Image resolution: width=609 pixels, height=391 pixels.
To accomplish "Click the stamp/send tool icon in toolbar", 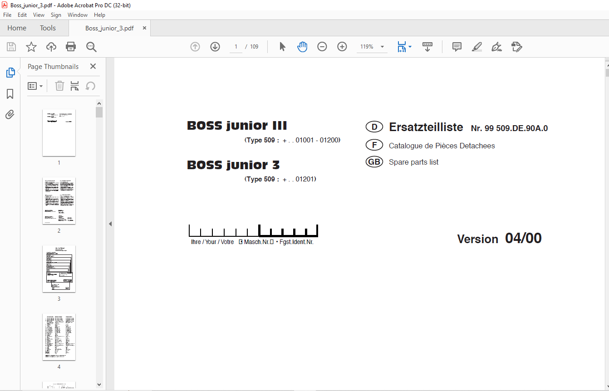I will [516, 47].
